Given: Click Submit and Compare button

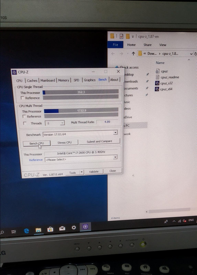Looking at the screenshot, I should [x=99, y=141].
